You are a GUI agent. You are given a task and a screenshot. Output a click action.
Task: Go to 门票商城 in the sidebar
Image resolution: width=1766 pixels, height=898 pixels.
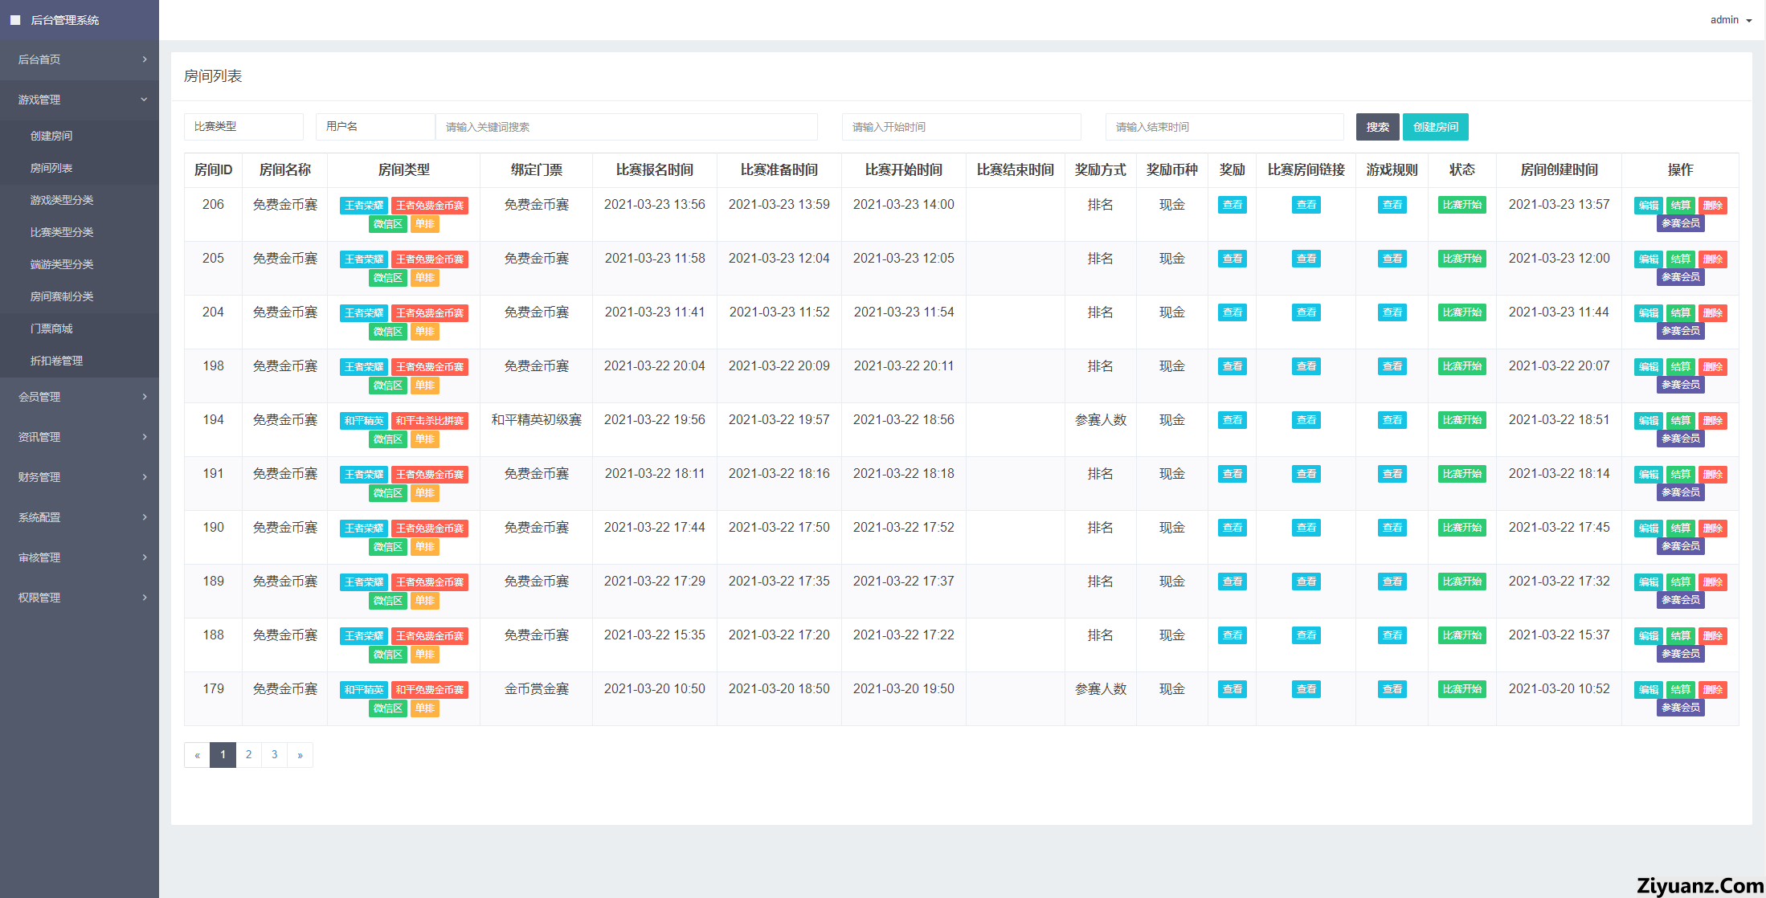tap(51, 329)
